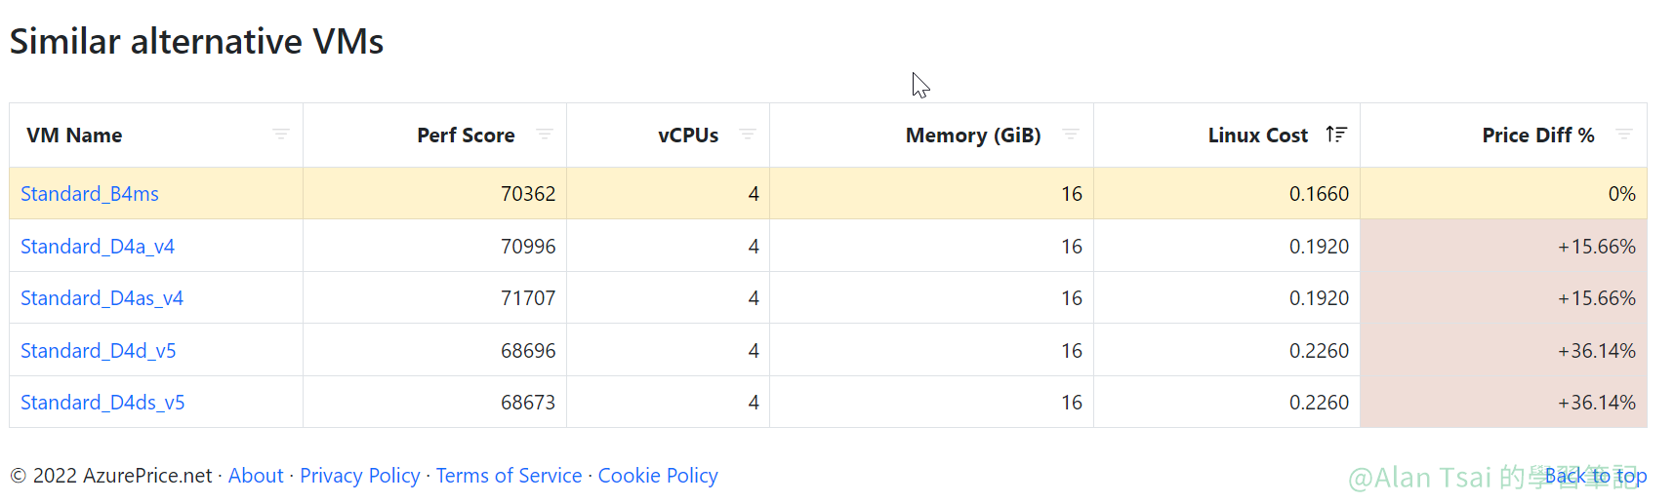
Task: Open the Standard_D4a_v4 VM link
Action: pos(98,247)
